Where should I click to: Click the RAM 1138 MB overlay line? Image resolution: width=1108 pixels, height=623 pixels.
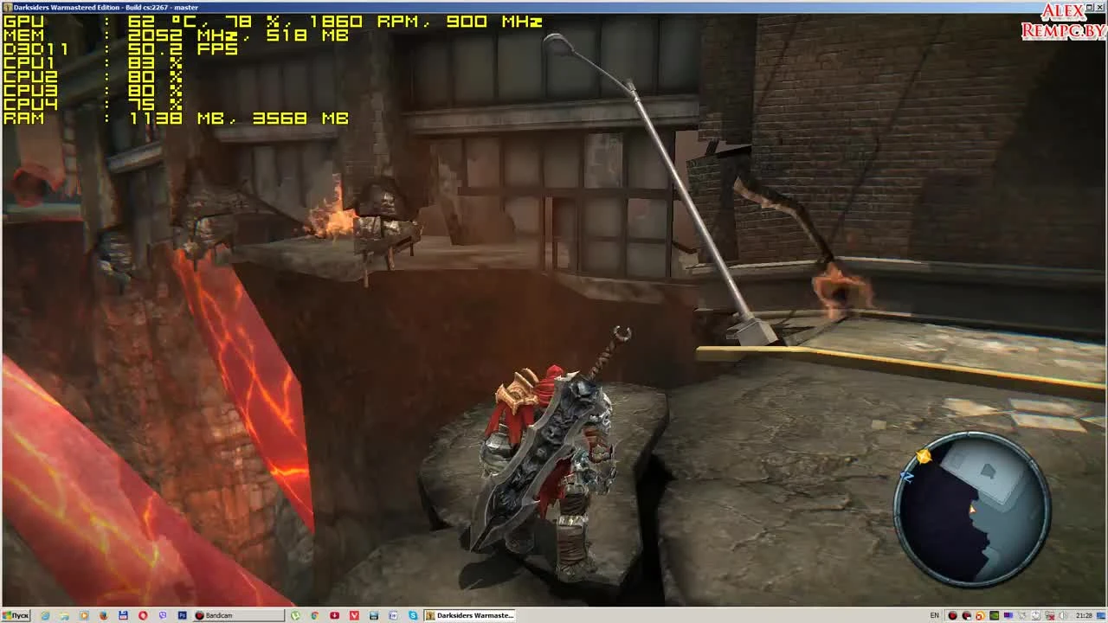point(176,118)
